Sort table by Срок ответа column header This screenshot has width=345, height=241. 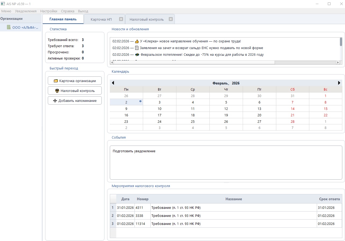(329, 199)
